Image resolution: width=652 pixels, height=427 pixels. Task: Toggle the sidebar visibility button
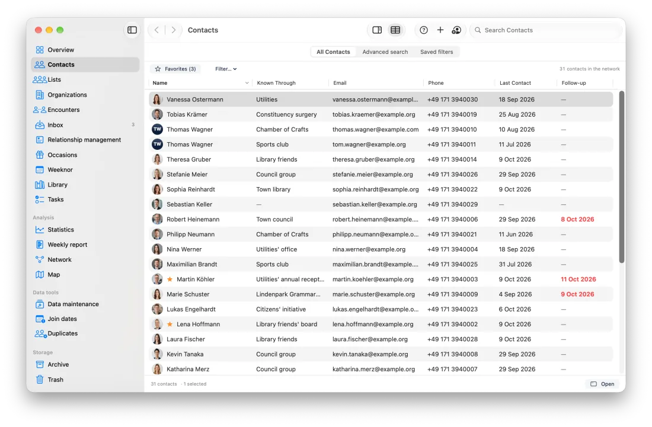pyautogui.click(x=132, y=30)
